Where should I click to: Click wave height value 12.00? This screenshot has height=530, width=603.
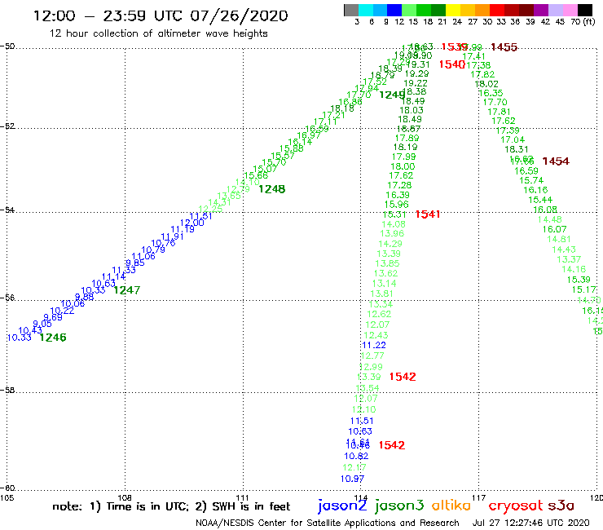(191, 223)
